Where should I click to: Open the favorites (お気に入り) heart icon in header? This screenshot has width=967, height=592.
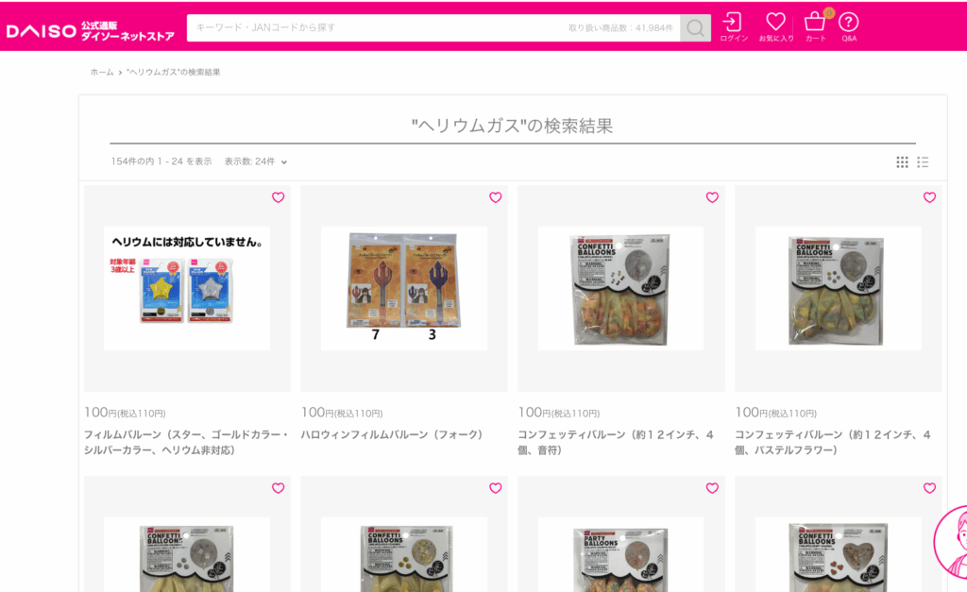776,27
